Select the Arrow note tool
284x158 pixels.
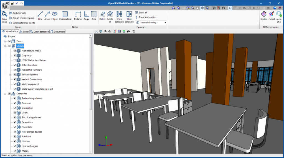click(x=47, y=16)
